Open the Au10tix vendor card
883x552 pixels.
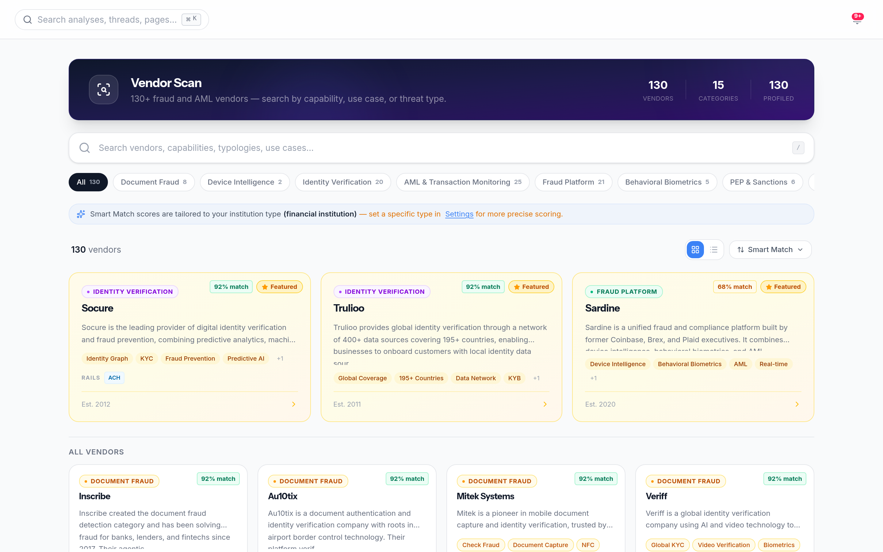(x=347, y=508)
